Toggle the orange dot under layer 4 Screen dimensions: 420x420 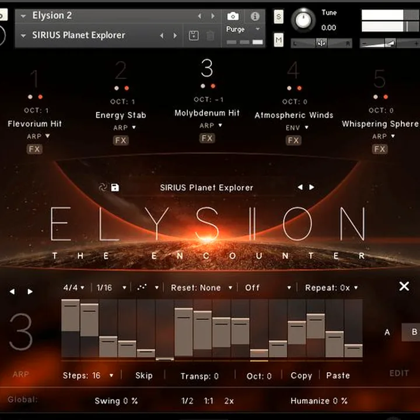coord(299,88)
